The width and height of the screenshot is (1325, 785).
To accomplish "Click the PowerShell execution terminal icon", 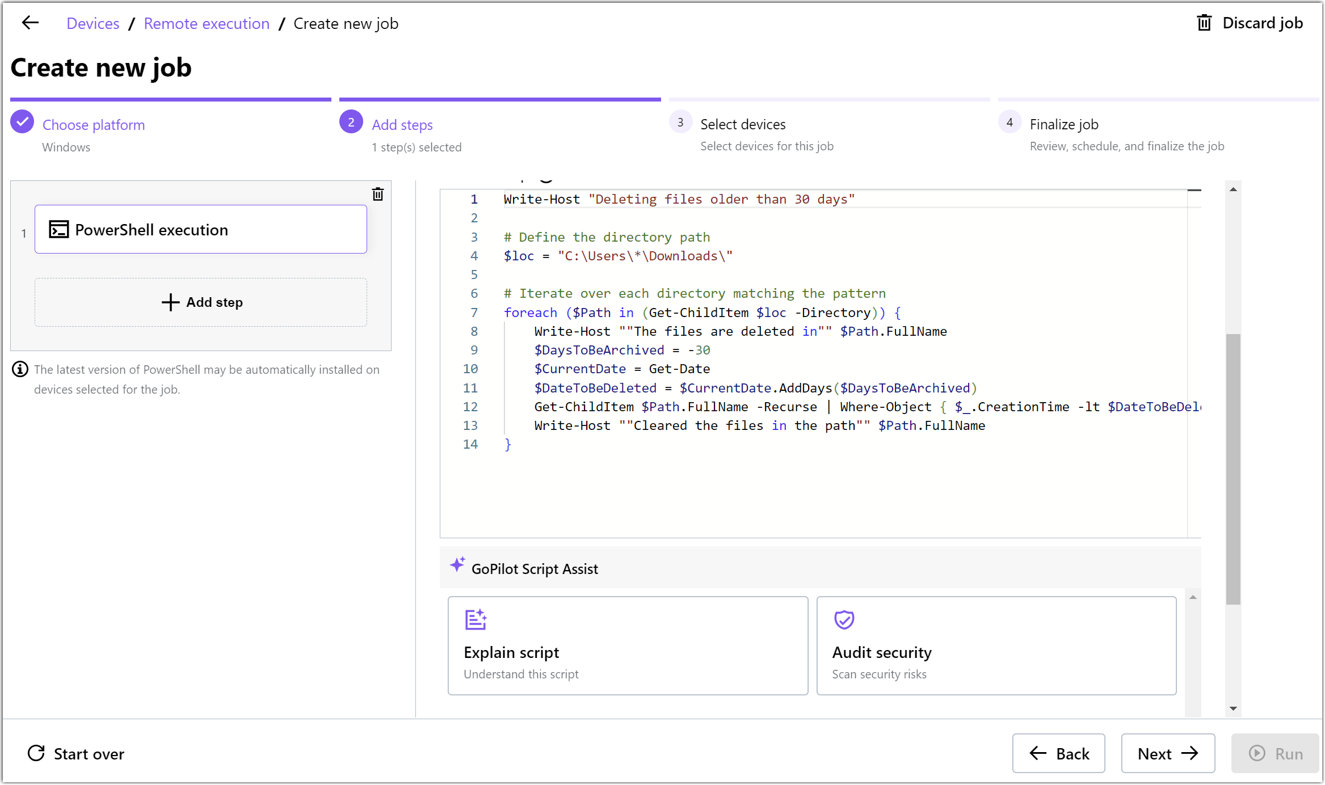I will pos(58,230).
